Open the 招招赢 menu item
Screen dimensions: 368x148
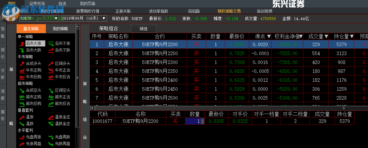coord(194,11)
